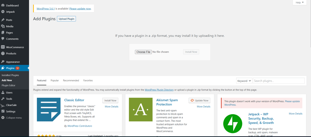Click the Collapse menu arrow icon
The height and width of the screenshot is (137, 311).
click(3, 117)
